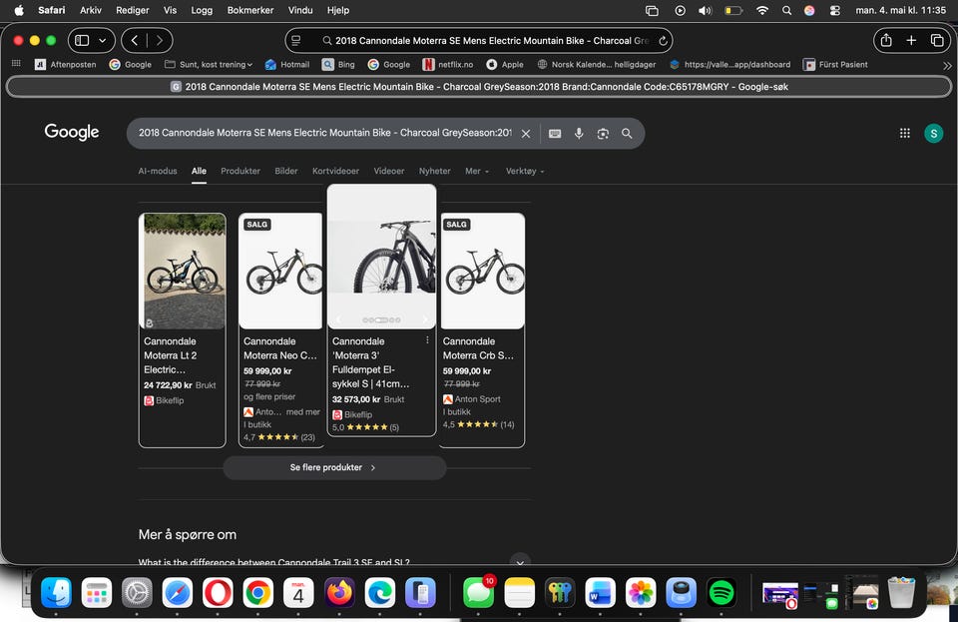The image size is (958, 622).
Task: Expand the sidebar dropdown chevron in the toolbar
Action: [103, 40]
